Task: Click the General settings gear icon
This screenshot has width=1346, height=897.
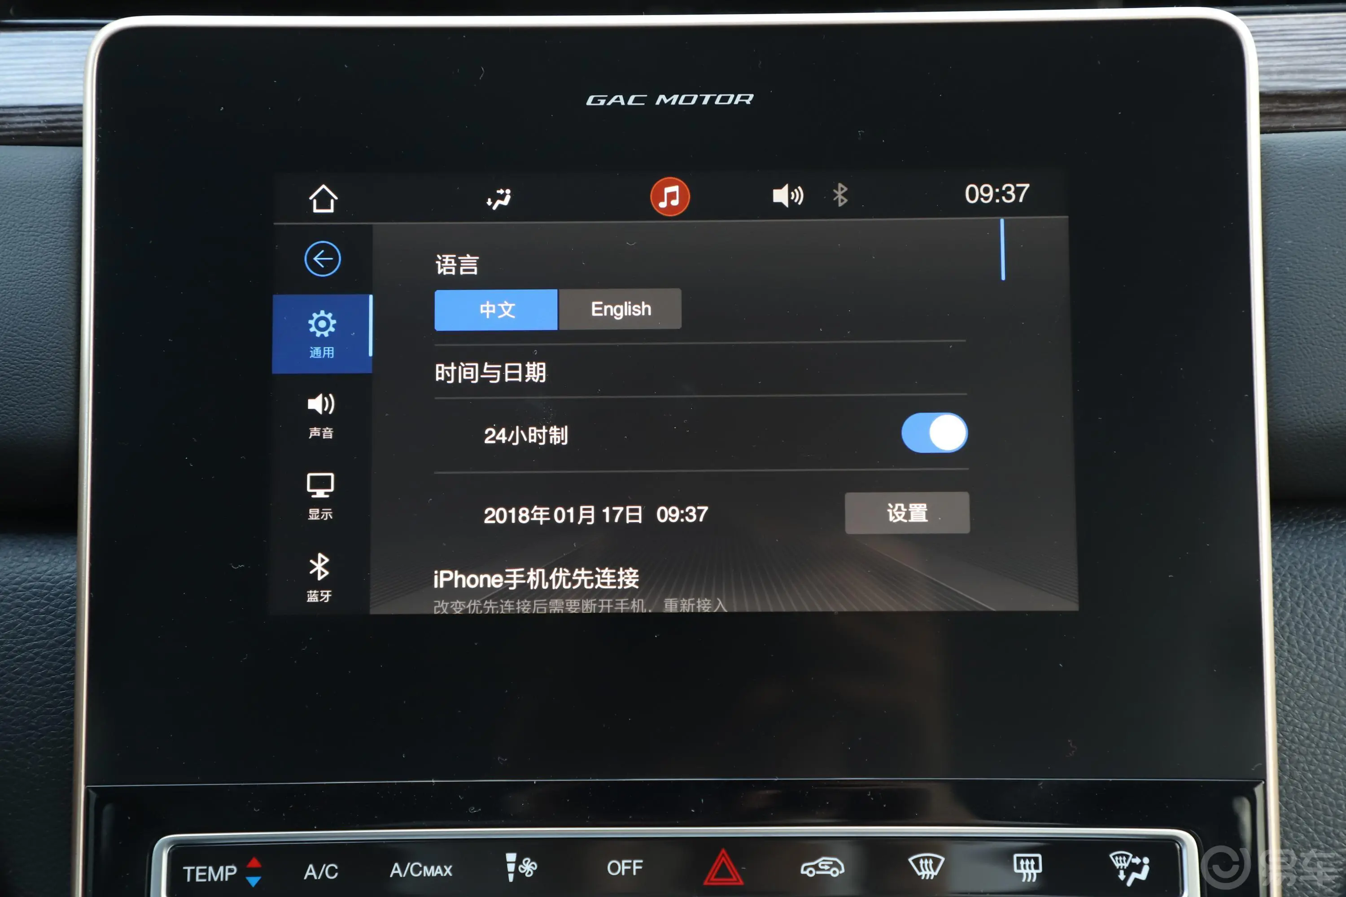Action: [x=323, y=324]
